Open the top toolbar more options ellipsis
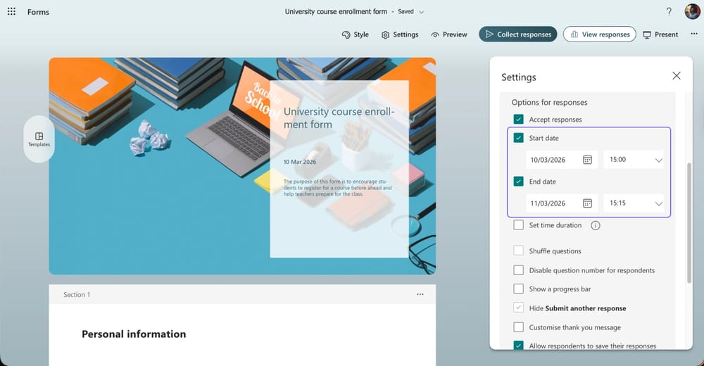The height and width of the screenshot is (366, 704). (693, 34)
